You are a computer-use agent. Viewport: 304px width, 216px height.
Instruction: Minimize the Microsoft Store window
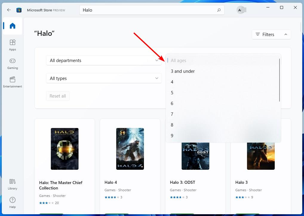pos(268,7)
